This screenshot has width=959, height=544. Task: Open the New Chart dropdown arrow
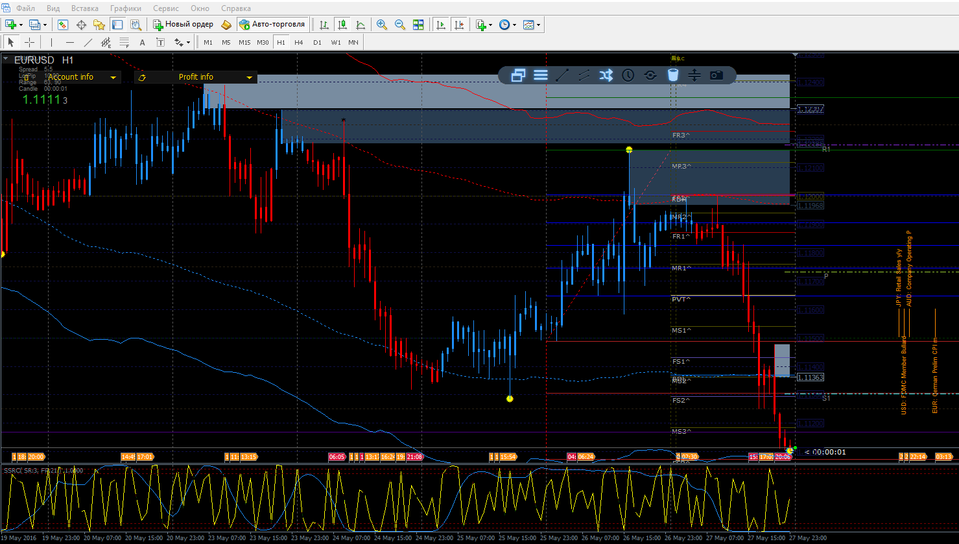point(21,25)
